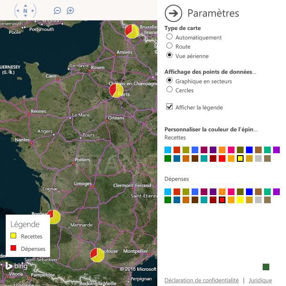Open Déclaration de confidentialité link
286x286 pixels.
coord(202,280)
